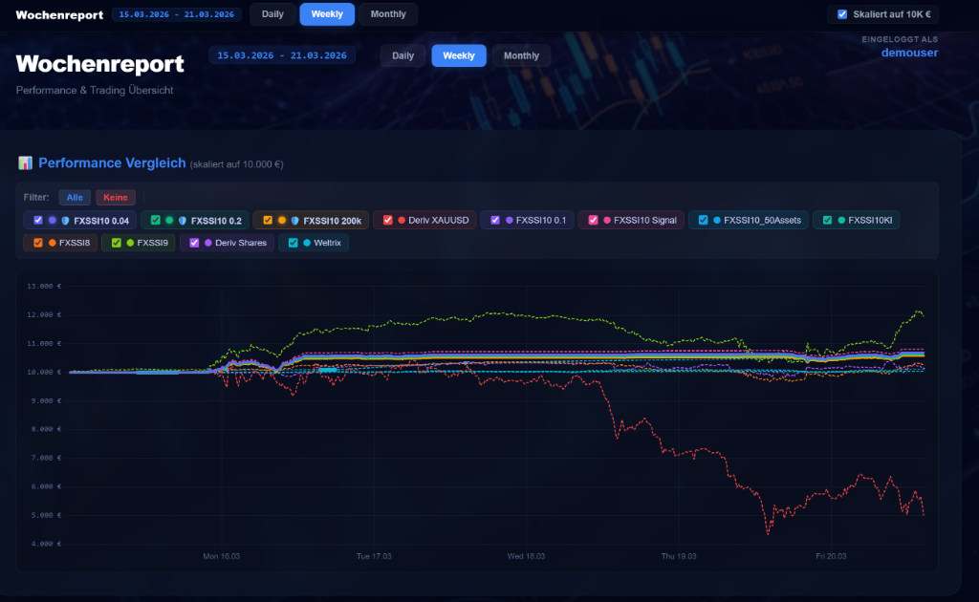
Task: Click the yellow dot on the FXSSI10 200k chip
Action: (282, 219)
